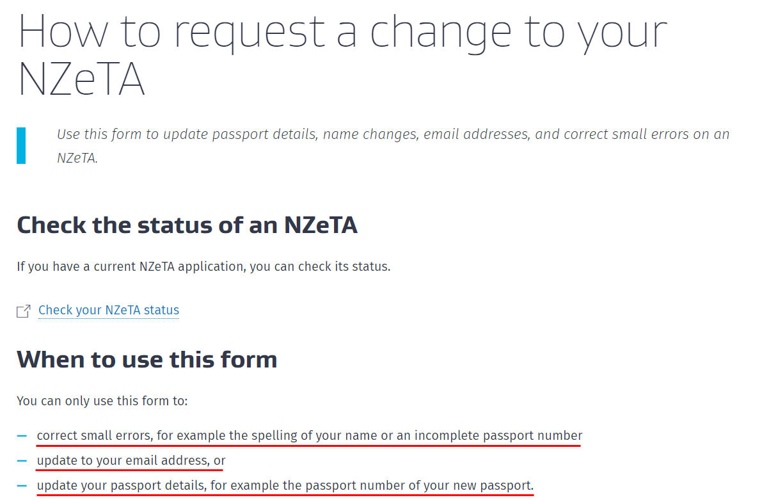
Task: Click the dash bullet before 'update your passport details'
Action: [x=22, y=486]
